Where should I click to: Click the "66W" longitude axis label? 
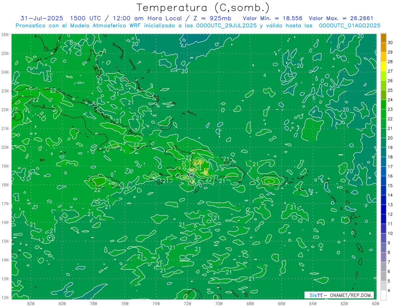point(282,303)
